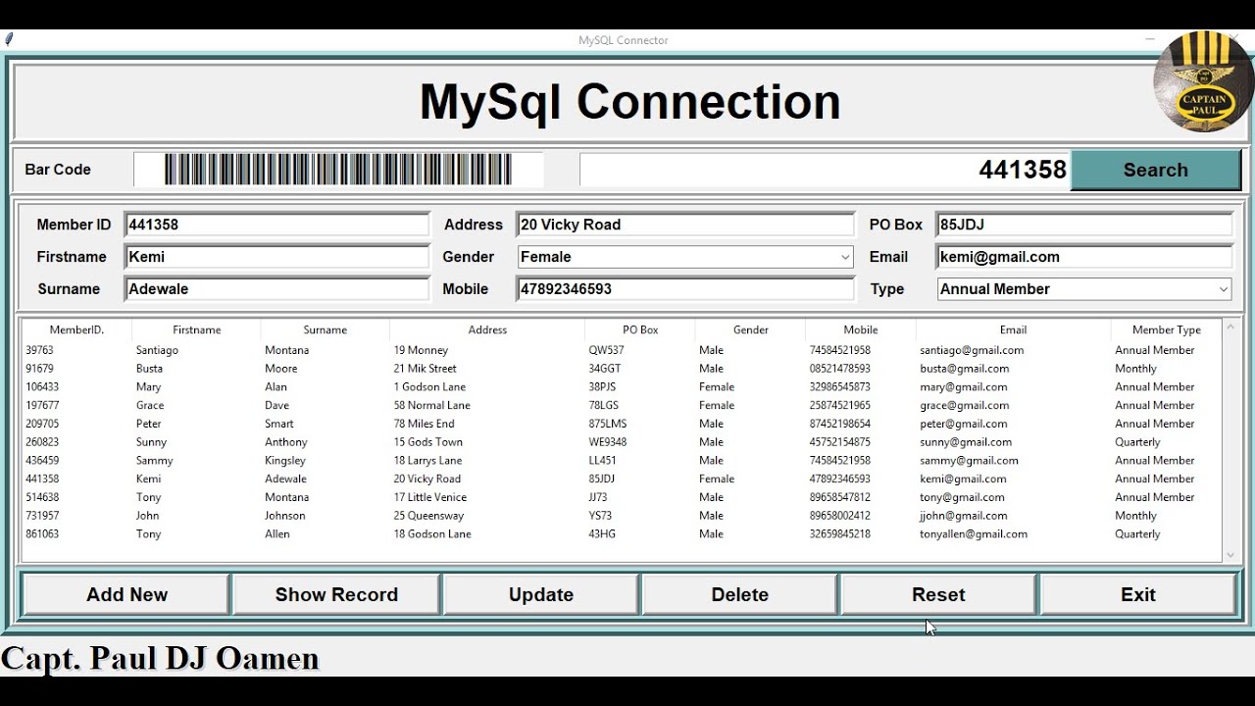1255x706 pixels.
Task: Click the PO Box column header in table
Action: pyautogui.click(x=640, y=329)
